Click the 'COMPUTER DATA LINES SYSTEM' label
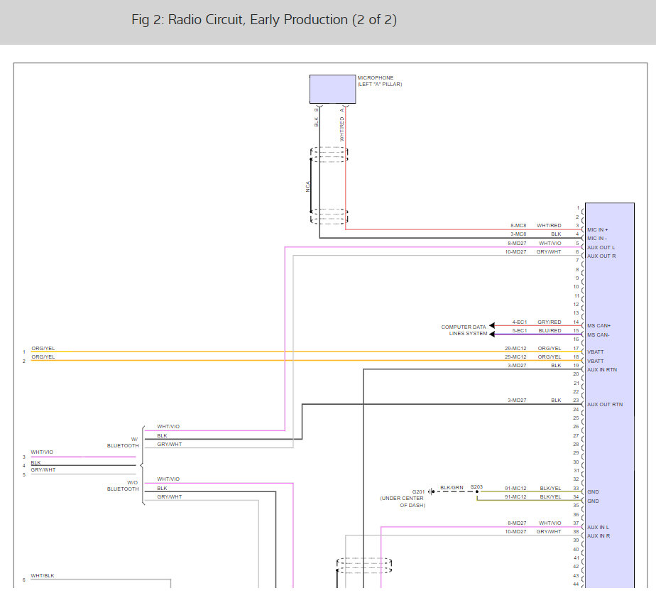656x593 pixels. click(464, 330)
